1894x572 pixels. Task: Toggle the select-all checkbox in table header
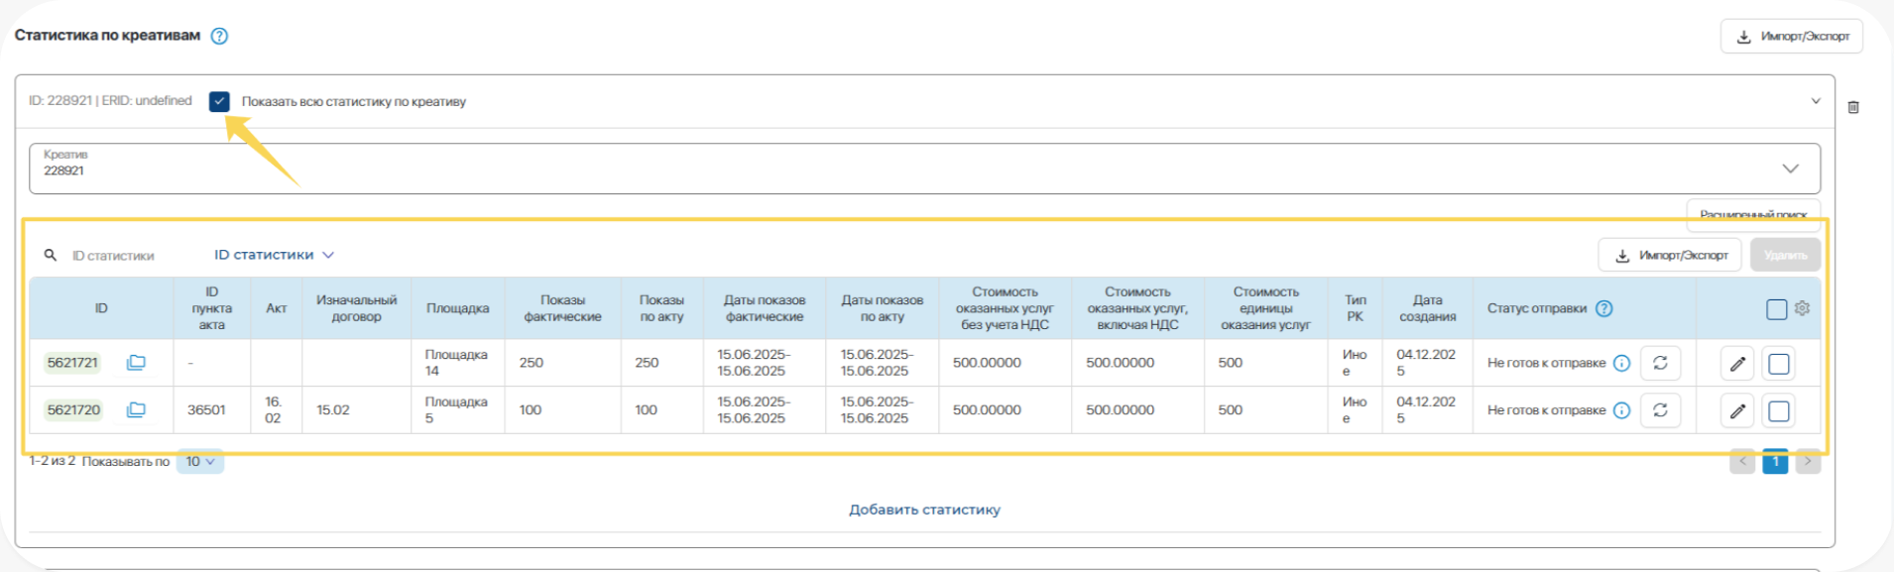tap(1776, 309)
